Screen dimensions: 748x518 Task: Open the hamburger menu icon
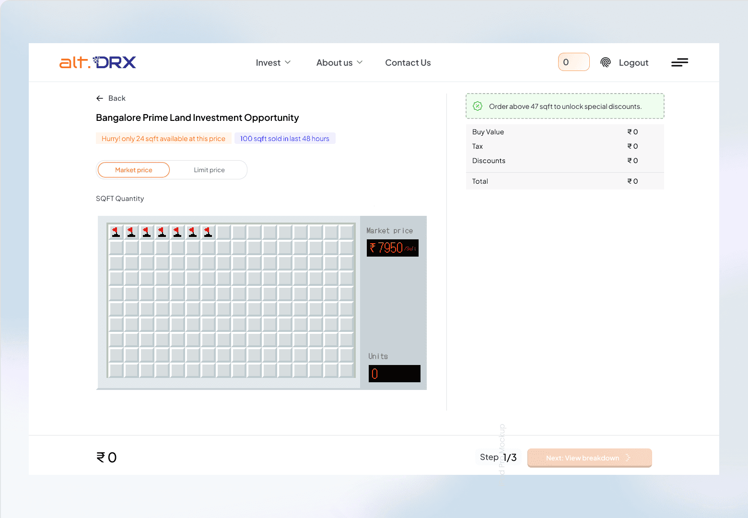click(680, 62)
